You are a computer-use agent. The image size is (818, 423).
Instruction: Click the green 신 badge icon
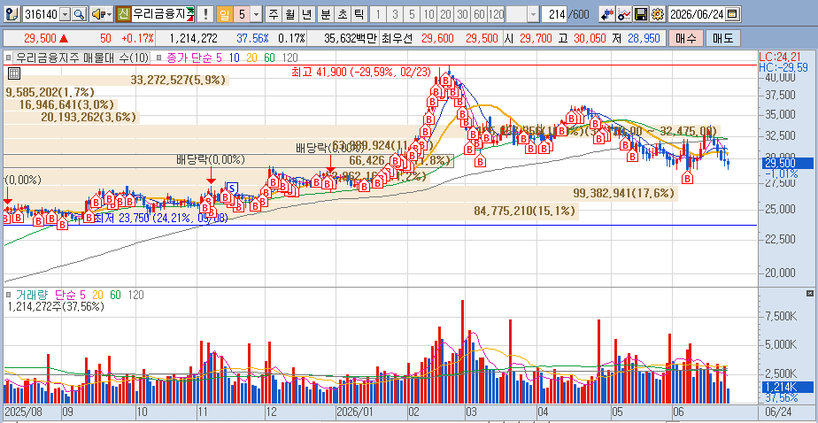pyautogui.click(x=123, y=15)
